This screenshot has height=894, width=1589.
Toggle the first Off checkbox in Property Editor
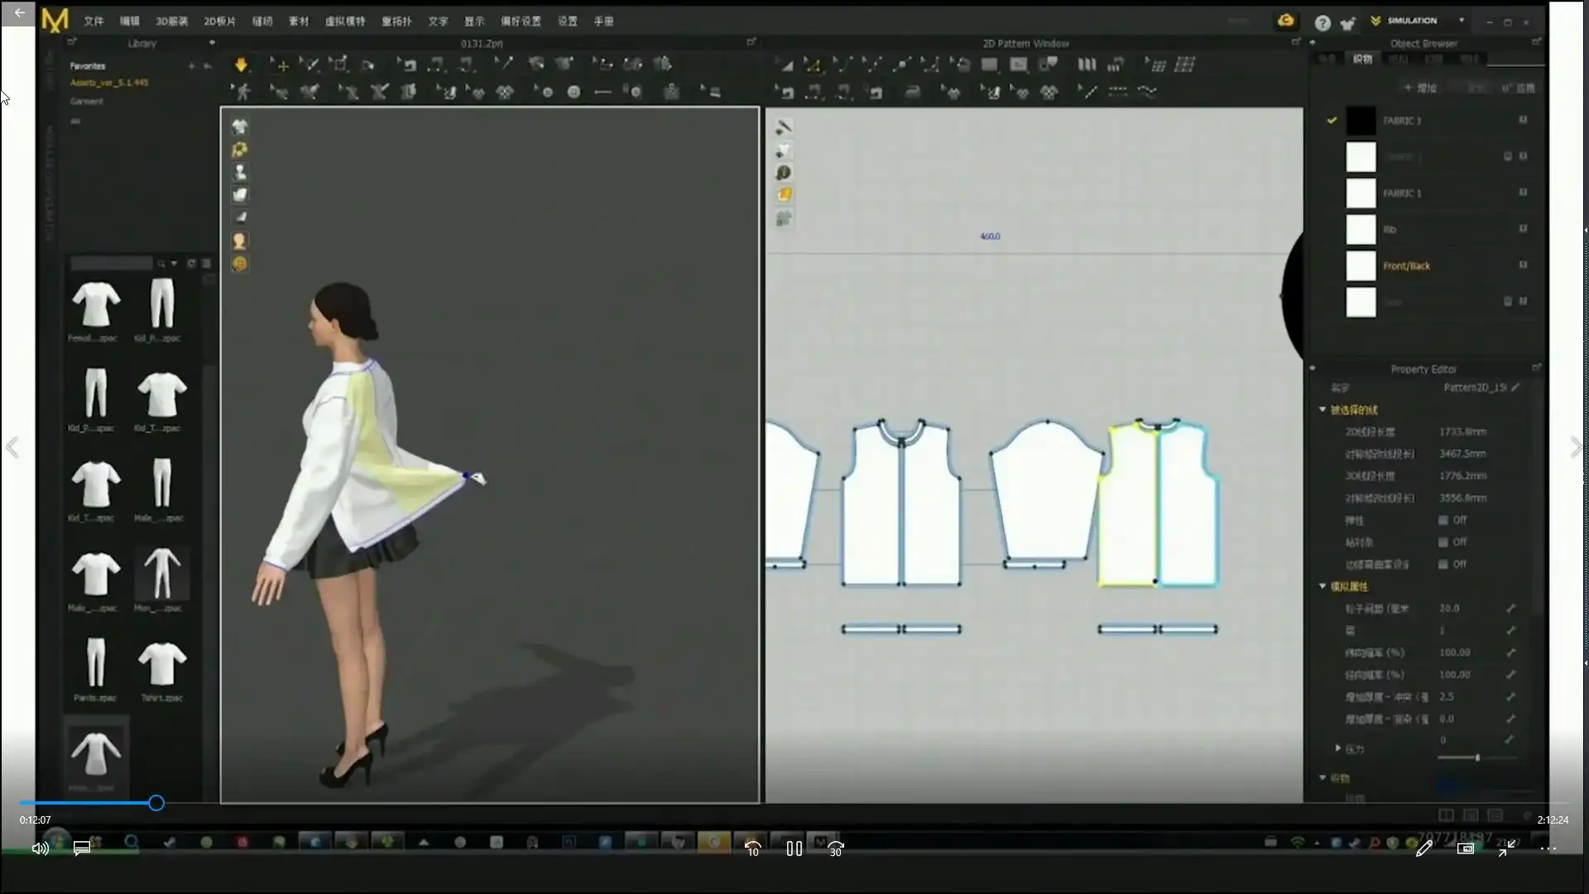coord(1443,521)
